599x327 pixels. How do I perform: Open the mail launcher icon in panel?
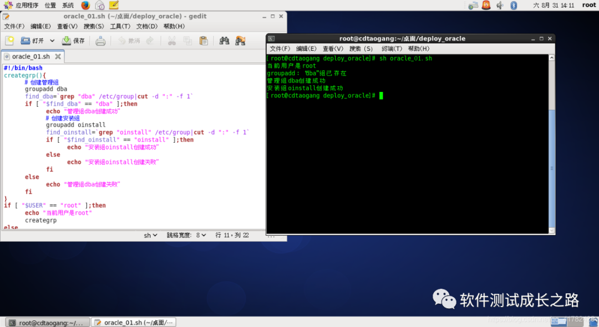(x=100, y=5)
